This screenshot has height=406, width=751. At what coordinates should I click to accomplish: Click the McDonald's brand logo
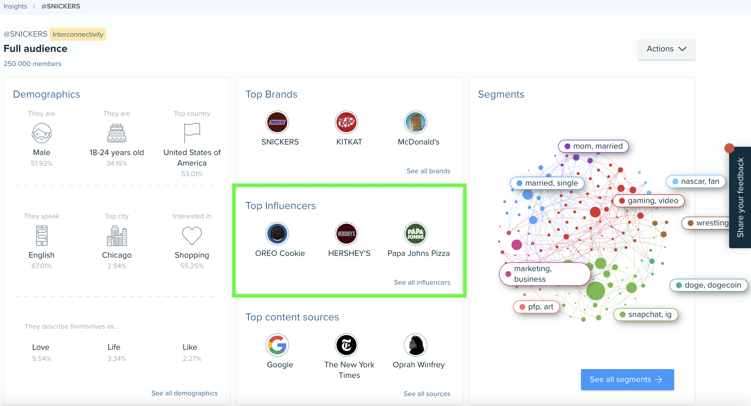coord(415,122)
